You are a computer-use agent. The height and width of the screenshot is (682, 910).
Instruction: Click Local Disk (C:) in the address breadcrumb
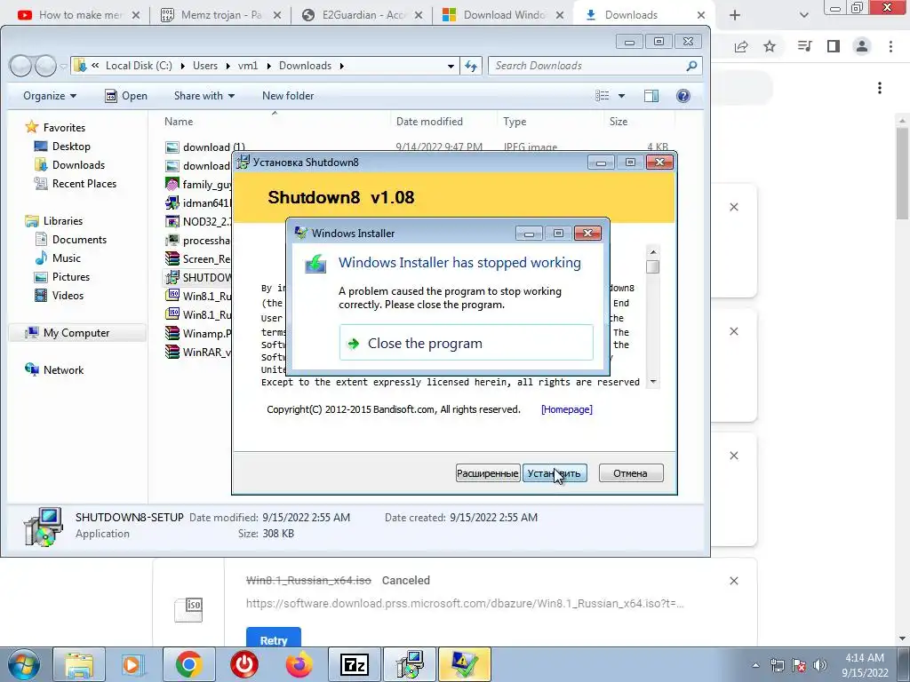[x=139, y=66]
